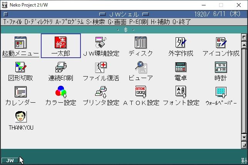
Task: Open the T·ファイル menu
Action: [12, 22]
